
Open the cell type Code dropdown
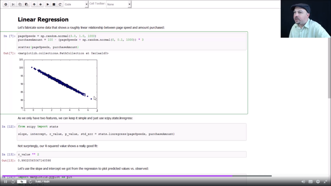(x=76, y=4)
